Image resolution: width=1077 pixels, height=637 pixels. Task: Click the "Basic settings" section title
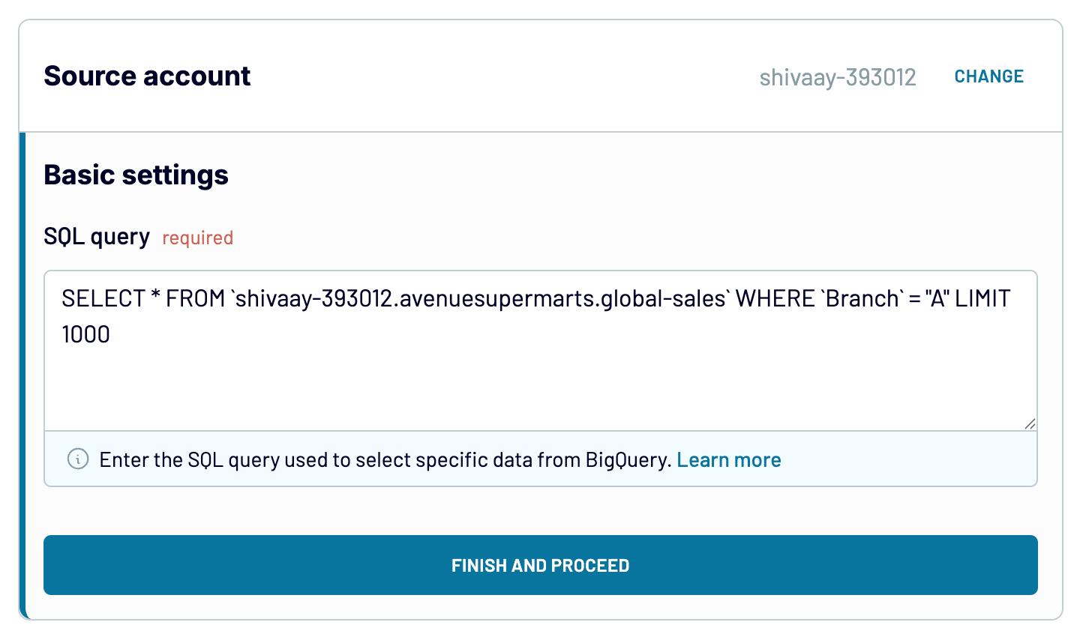point(136,175)
